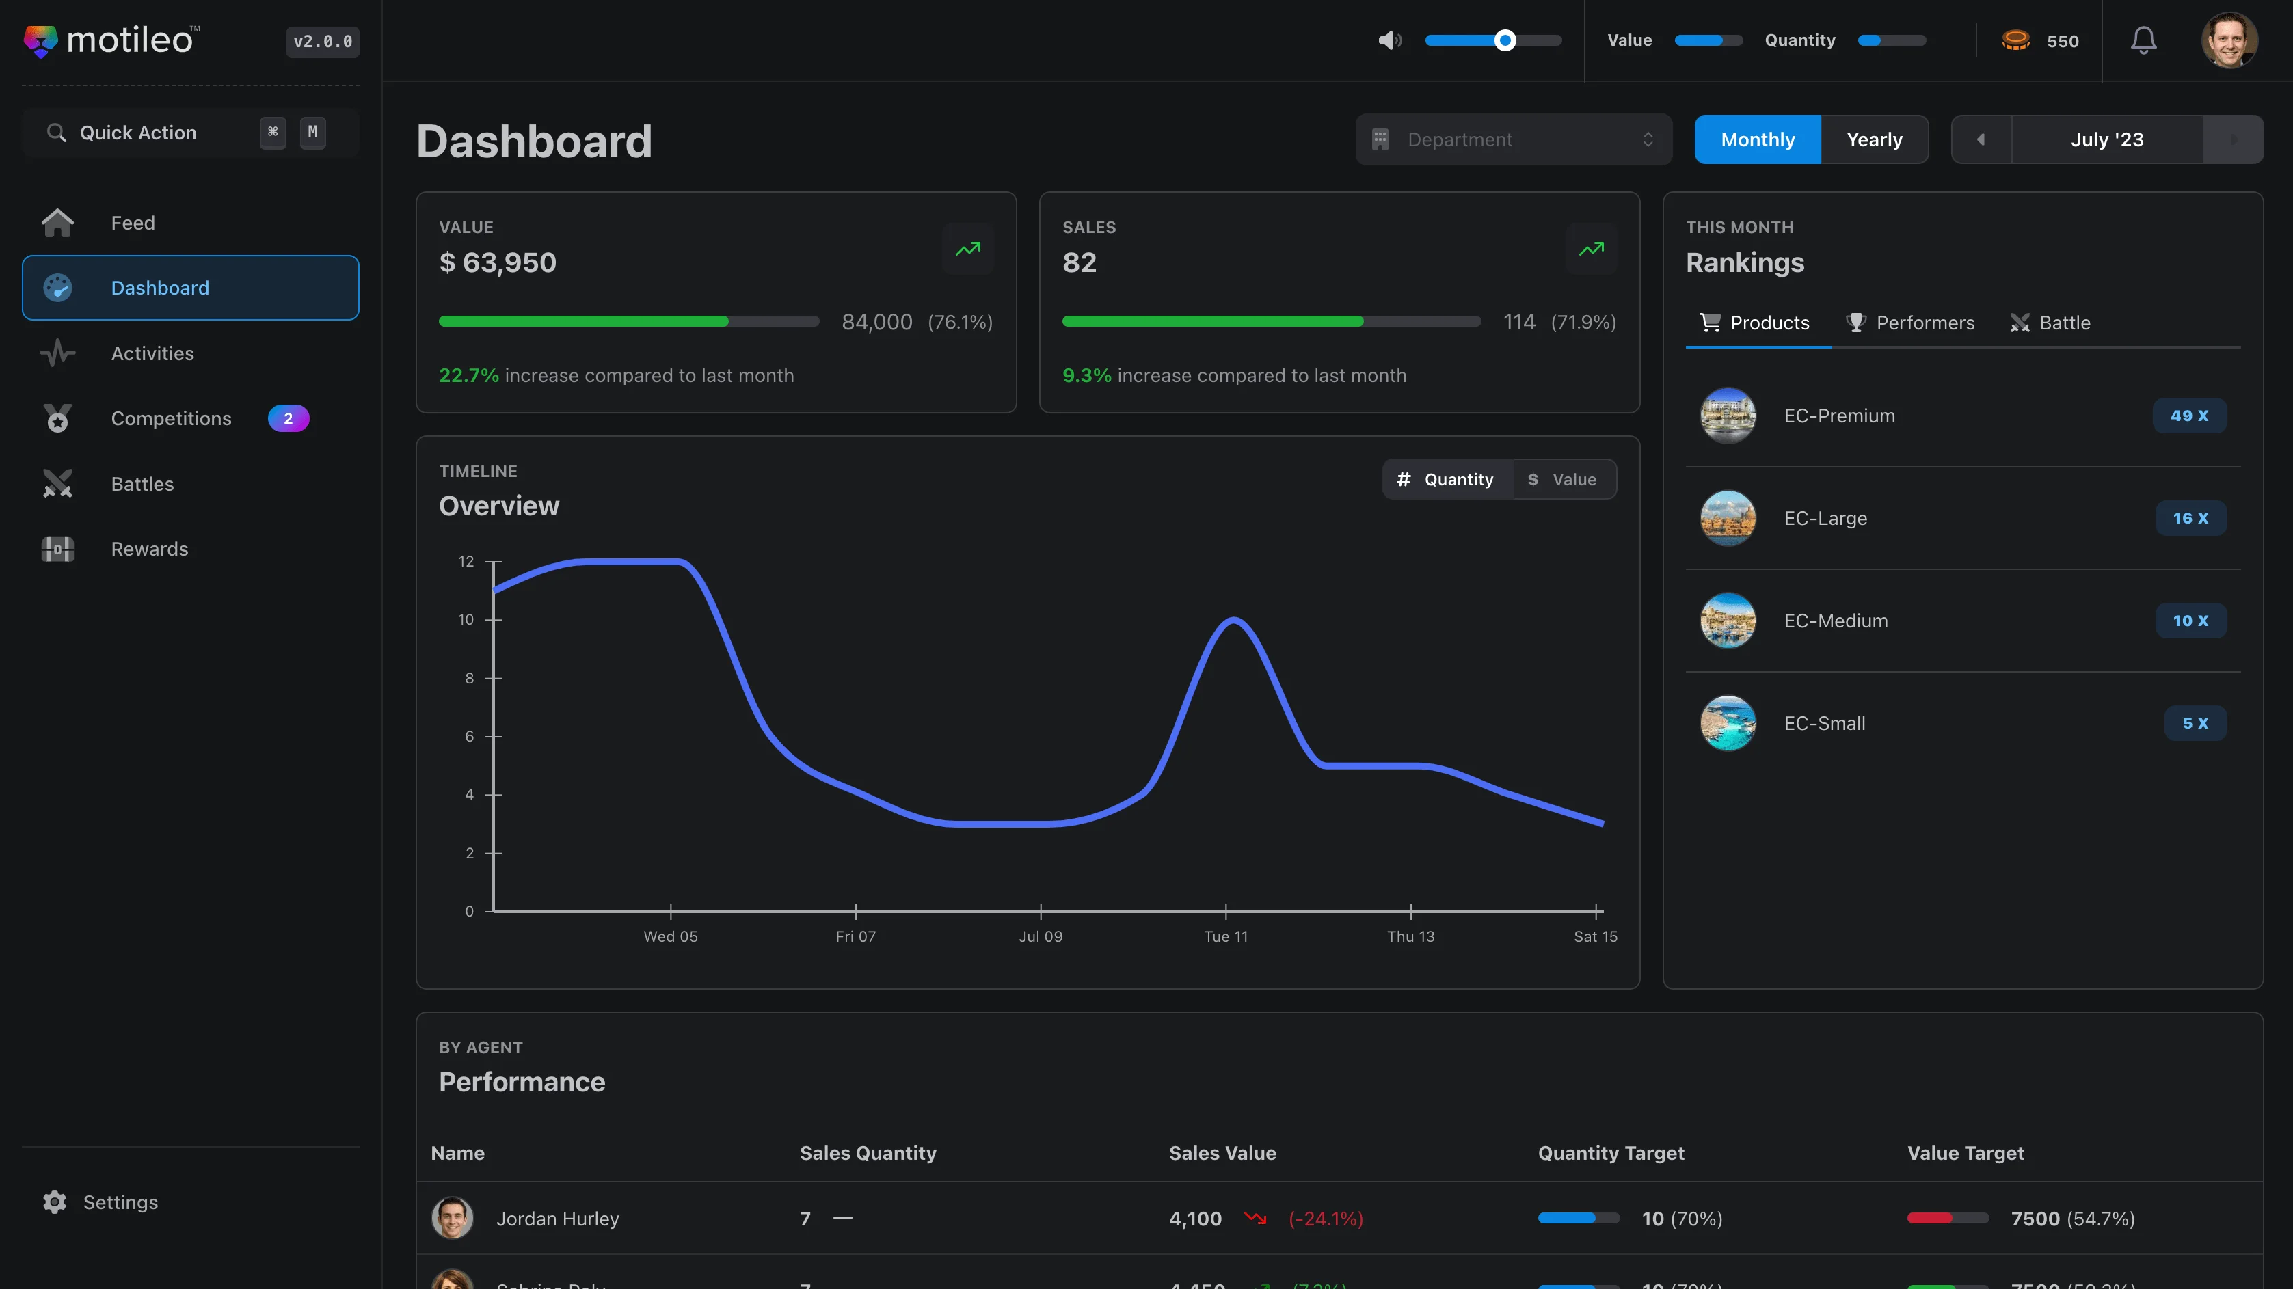2293x1289 pixels.
Task: Click the building icon in Department field
Action: (x=1380, y=139)
